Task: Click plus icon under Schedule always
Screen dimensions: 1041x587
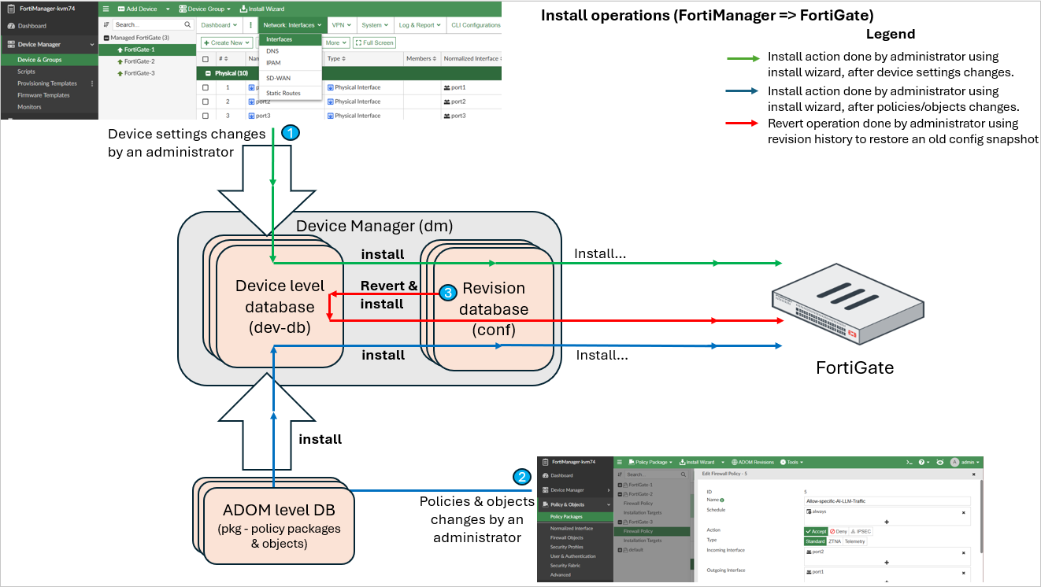Action: [x=887, y=522]
